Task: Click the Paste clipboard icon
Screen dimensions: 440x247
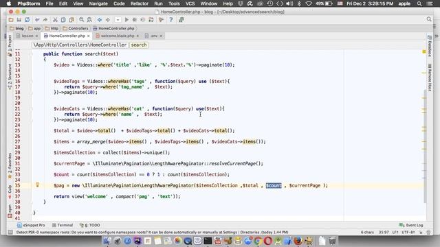Action: coord(71,20)
